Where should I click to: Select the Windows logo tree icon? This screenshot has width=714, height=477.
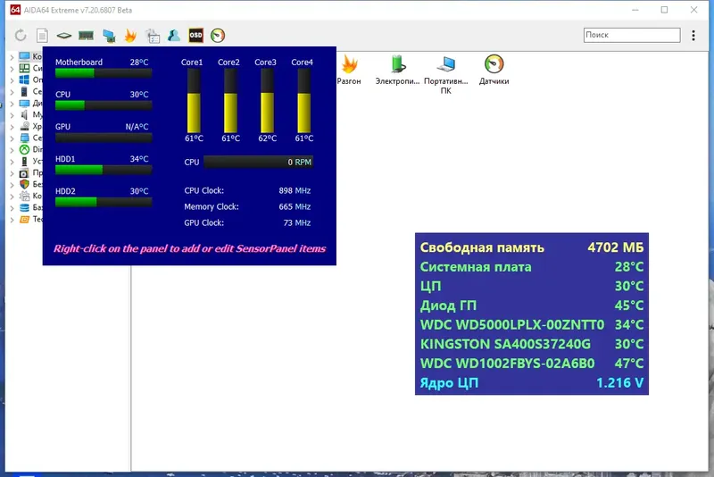click(25, 79)
